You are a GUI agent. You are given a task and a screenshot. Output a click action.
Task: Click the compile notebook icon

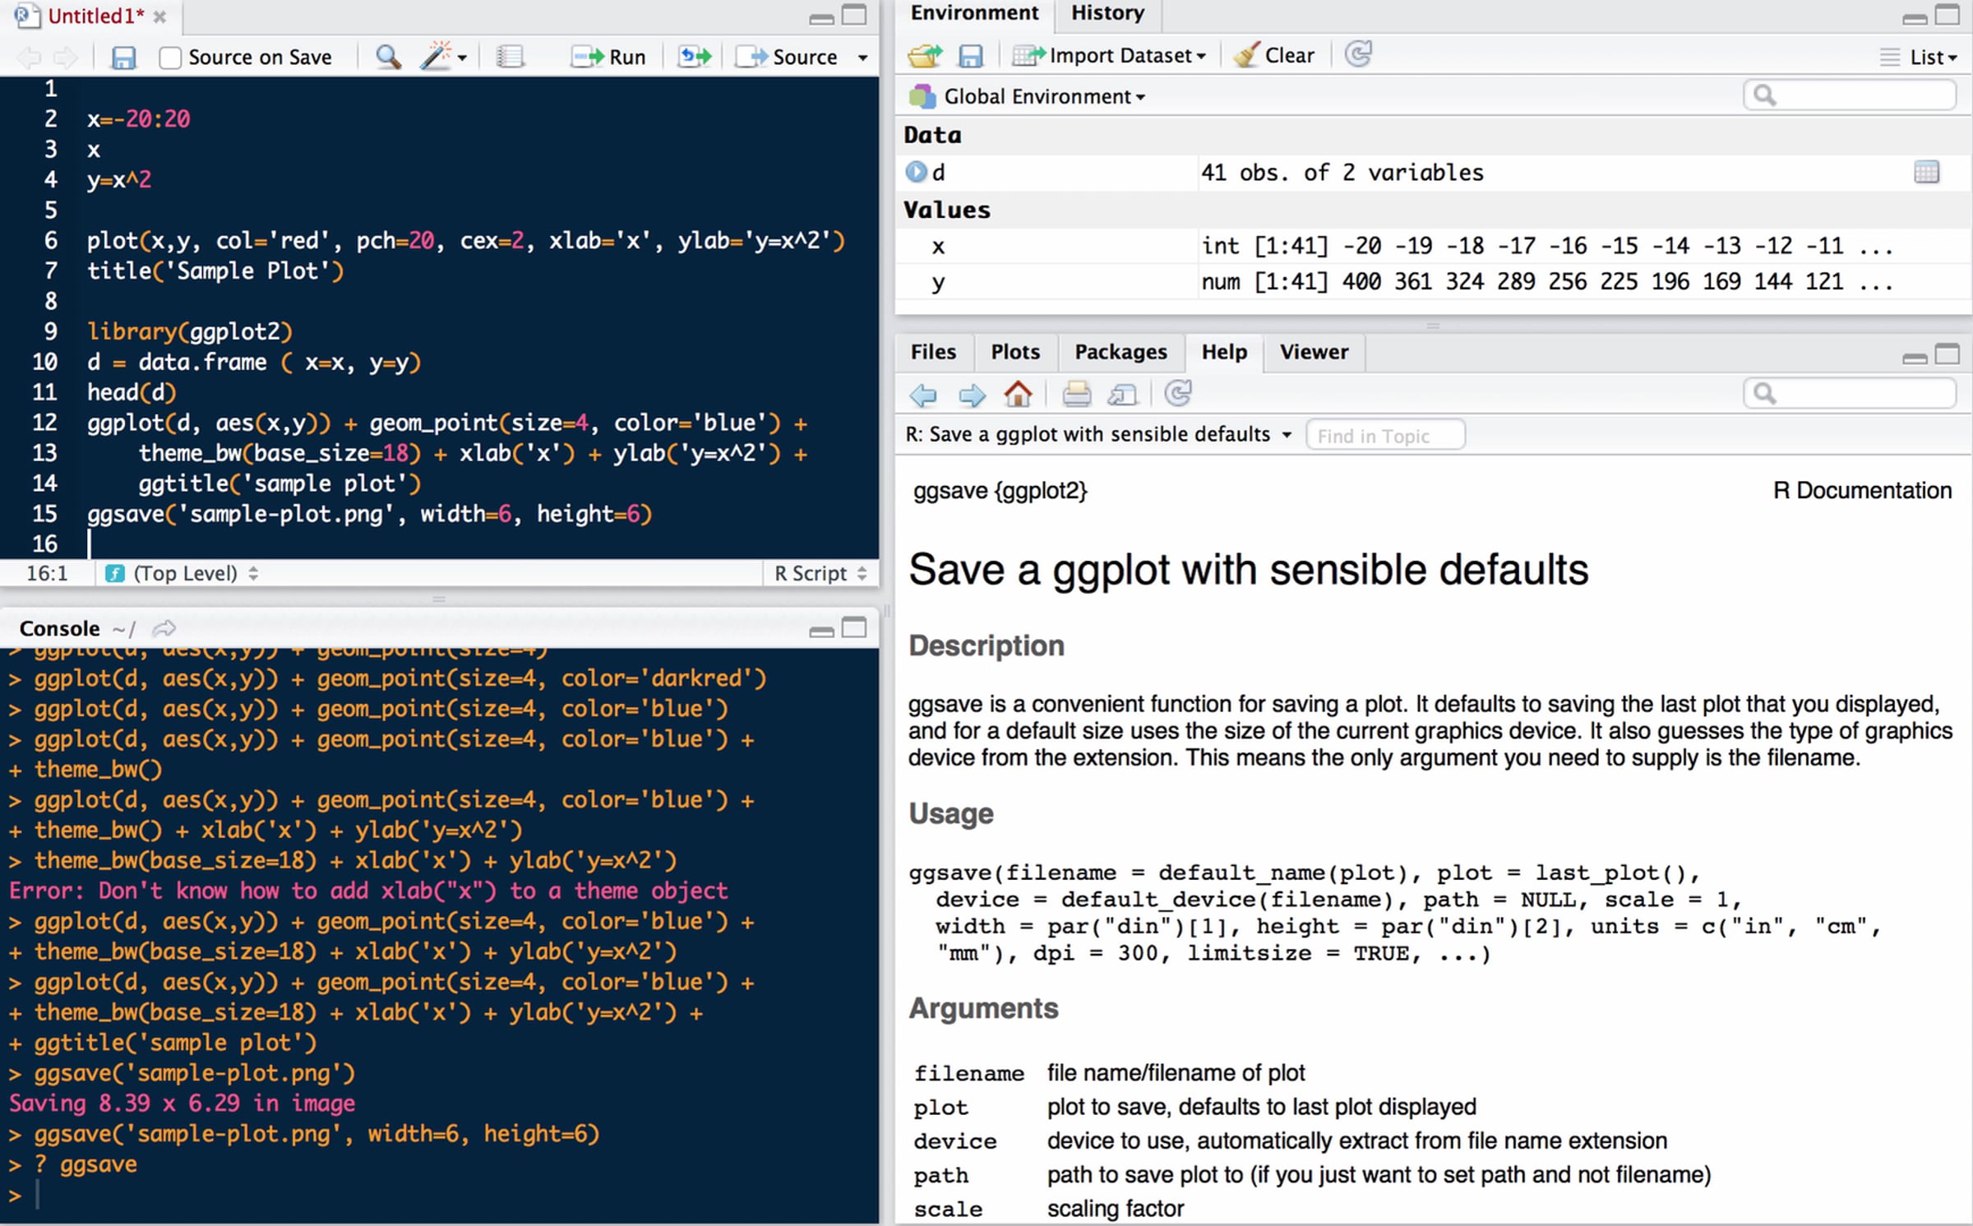tap(510, 57)
